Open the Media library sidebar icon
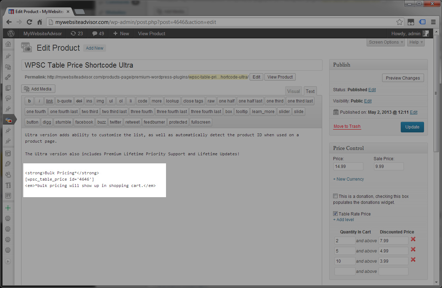 (x=8, y=67)
